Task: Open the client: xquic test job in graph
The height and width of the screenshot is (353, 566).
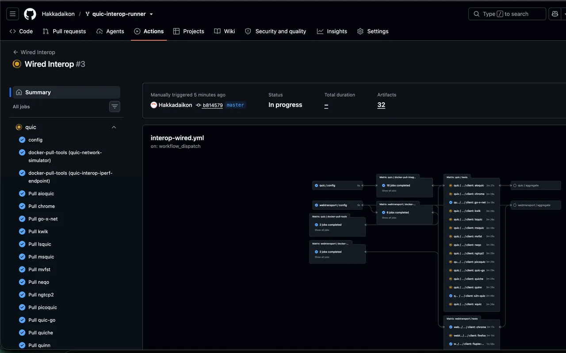Action: tap(471, 304)
